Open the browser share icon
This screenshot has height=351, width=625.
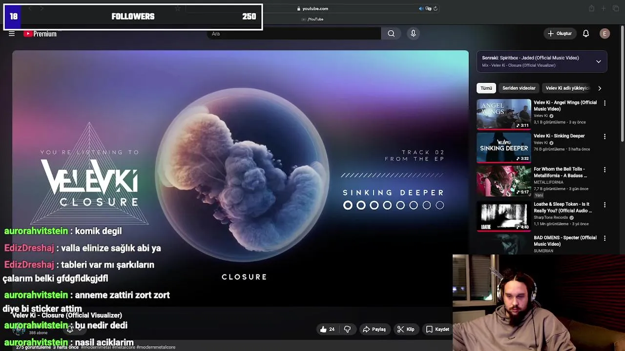tap(591, 8)
